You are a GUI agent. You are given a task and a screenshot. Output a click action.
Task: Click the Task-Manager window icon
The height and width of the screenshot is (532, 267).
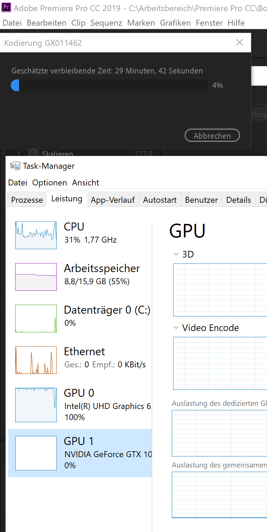(15, 166)
